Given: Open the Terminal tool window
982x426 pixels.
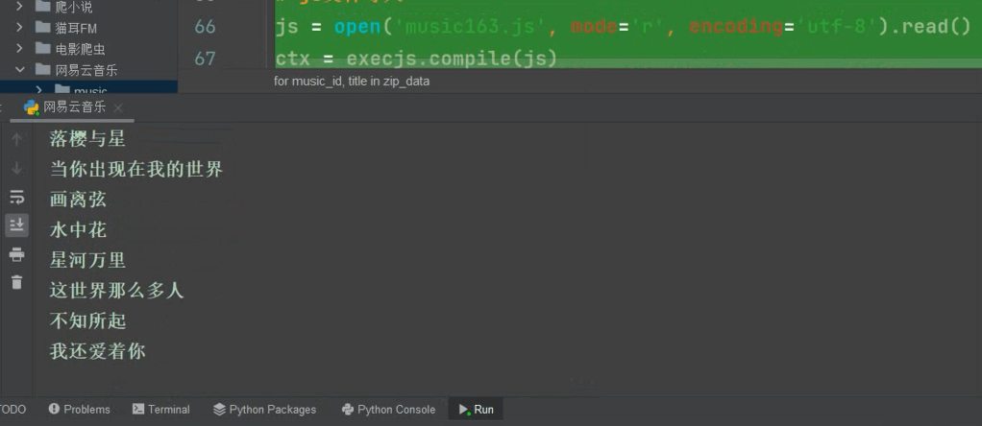Looking at the screenshot, I should click(x=161, y=409).
